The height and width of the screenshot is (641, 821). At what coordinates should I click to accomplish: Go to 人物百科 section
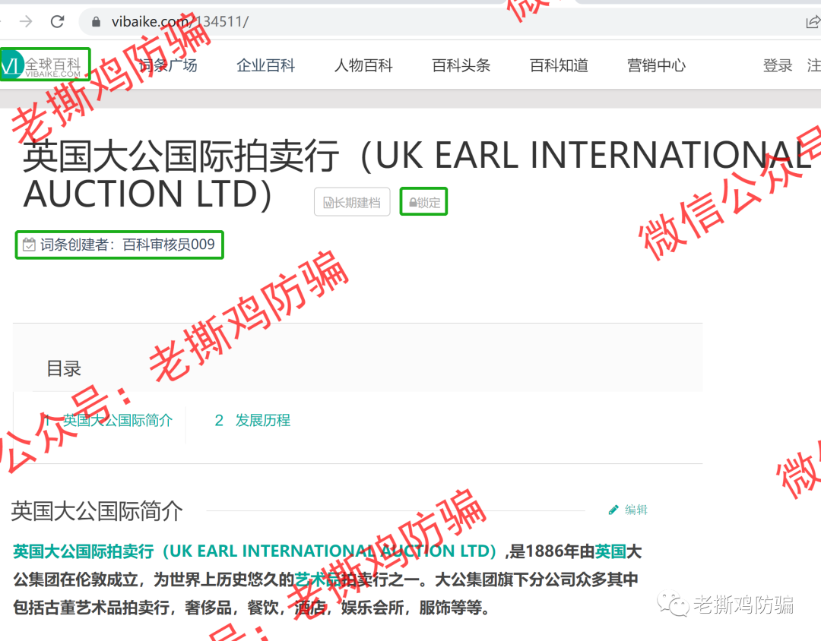(x=363, y=65)
